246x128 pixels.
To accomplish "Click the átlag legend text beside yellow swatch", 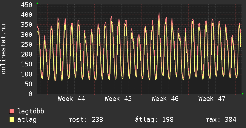I will tap(27, 120).
